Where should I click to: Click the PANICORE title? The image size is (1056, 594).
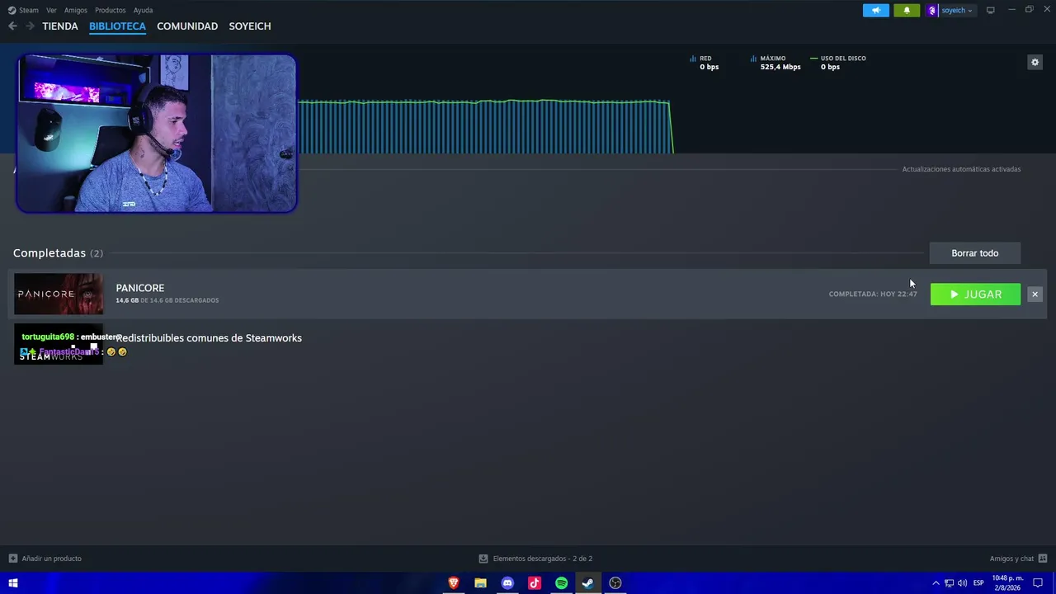coord(140,288)
